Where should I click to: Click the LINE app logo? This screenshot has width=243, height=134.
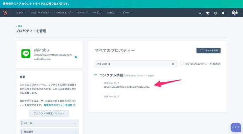[x=26, y=54]
